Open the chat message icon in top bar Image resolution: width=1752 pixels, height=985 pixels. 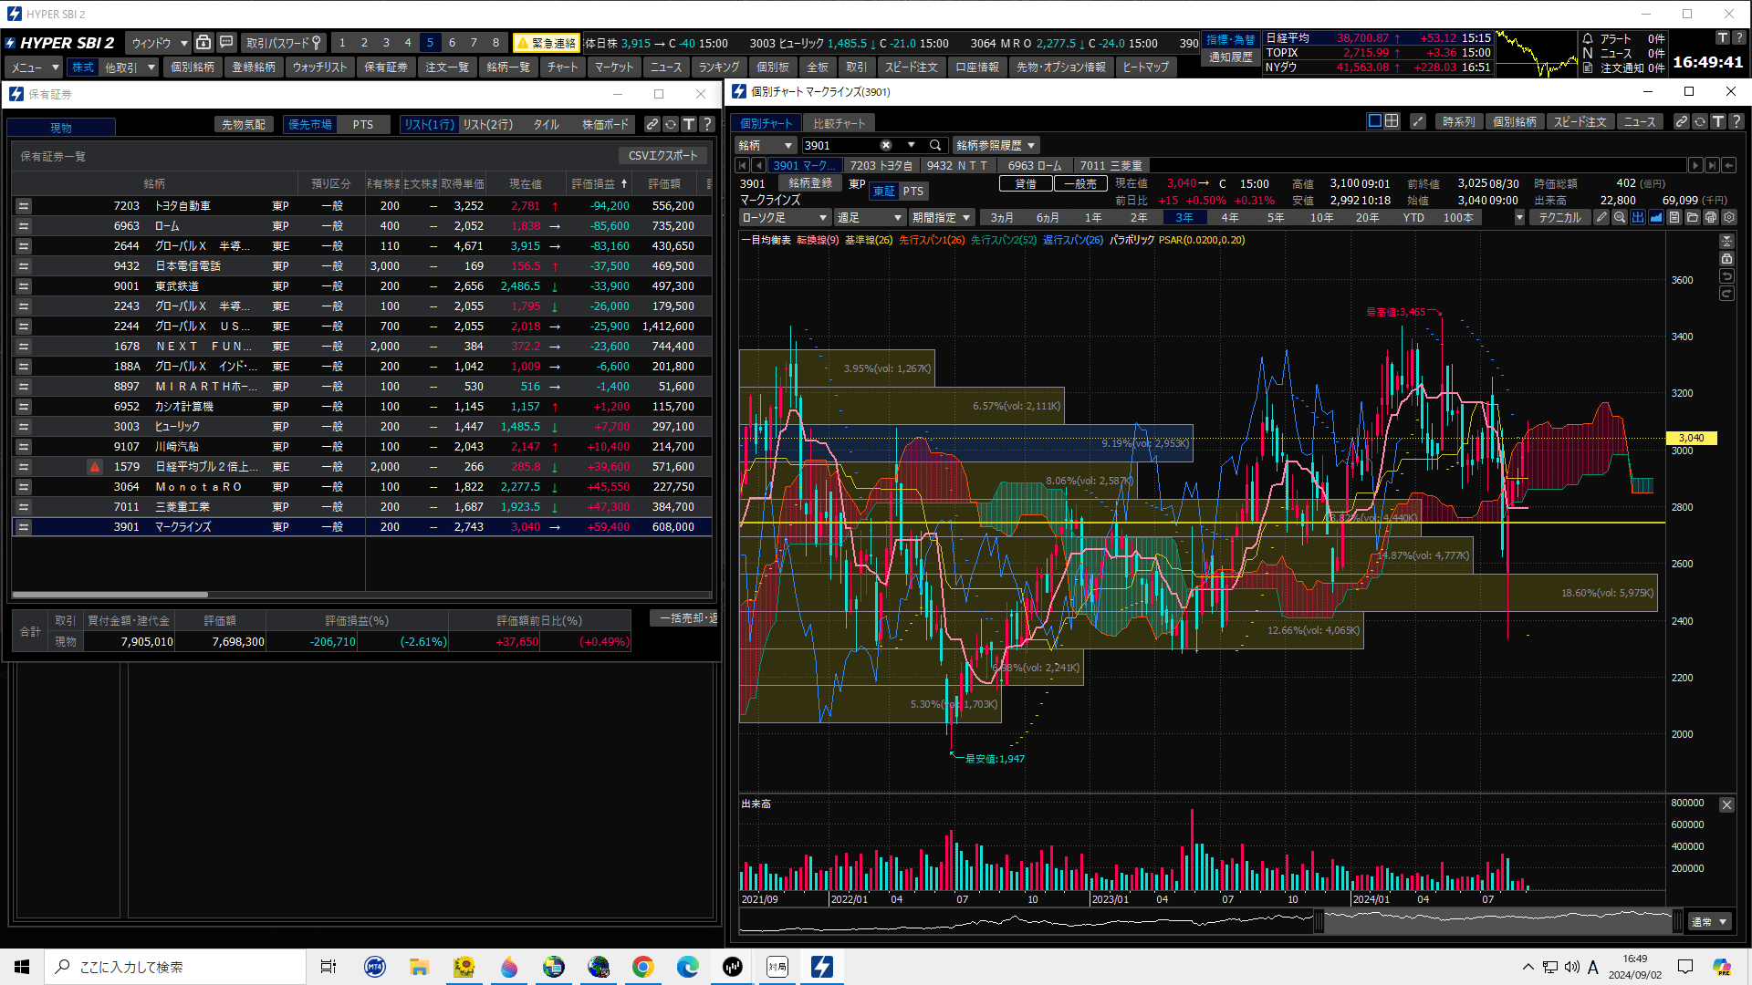tap(226, 43)
